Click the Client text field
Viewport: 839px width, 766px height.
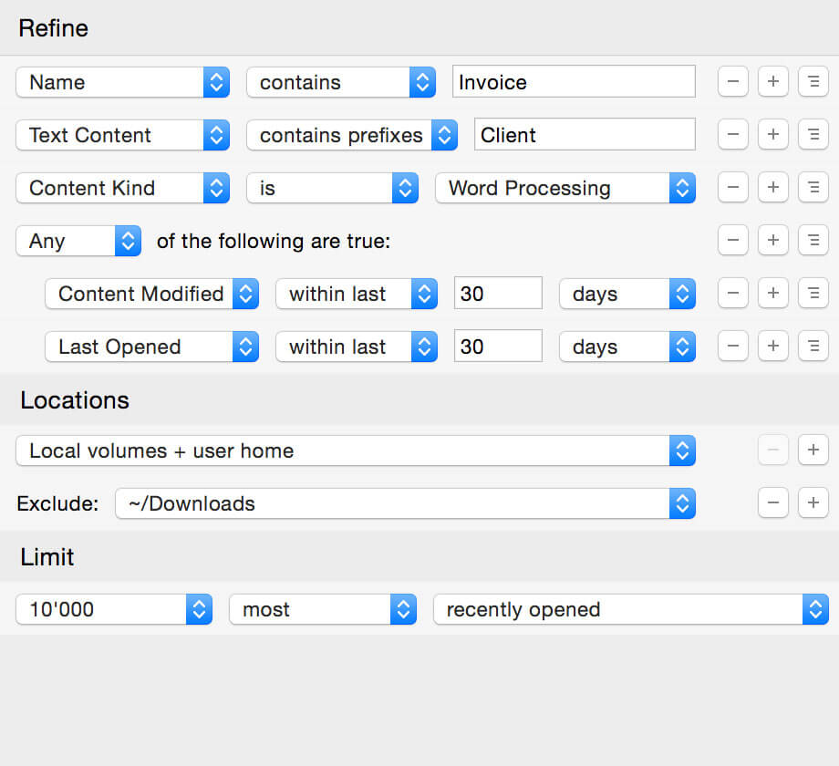585,135
